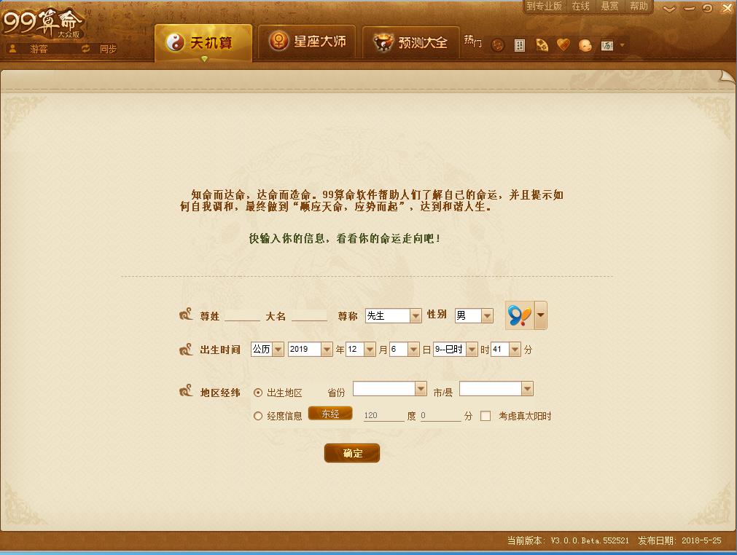Open the 市/县 city dropdown
The width and height of the screenshot is (737, 555).
[496, 389]
